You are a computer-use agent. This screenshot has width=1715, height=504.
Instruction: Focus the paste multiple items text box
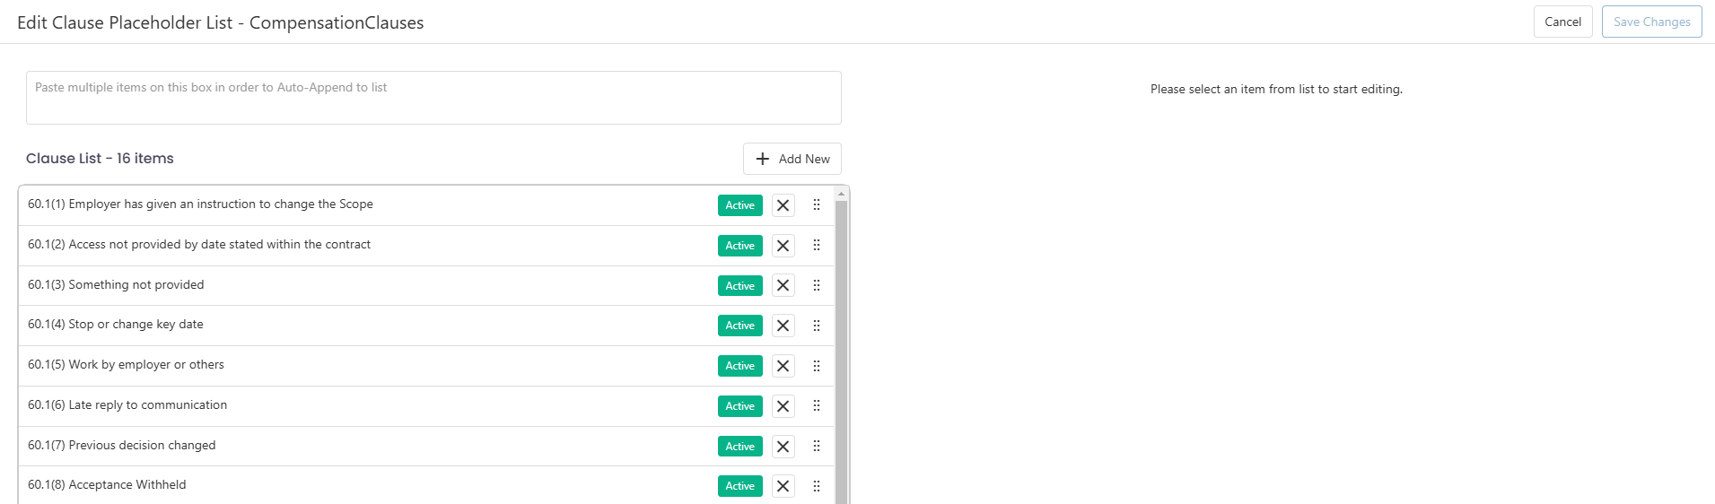(x=433, y=98)
